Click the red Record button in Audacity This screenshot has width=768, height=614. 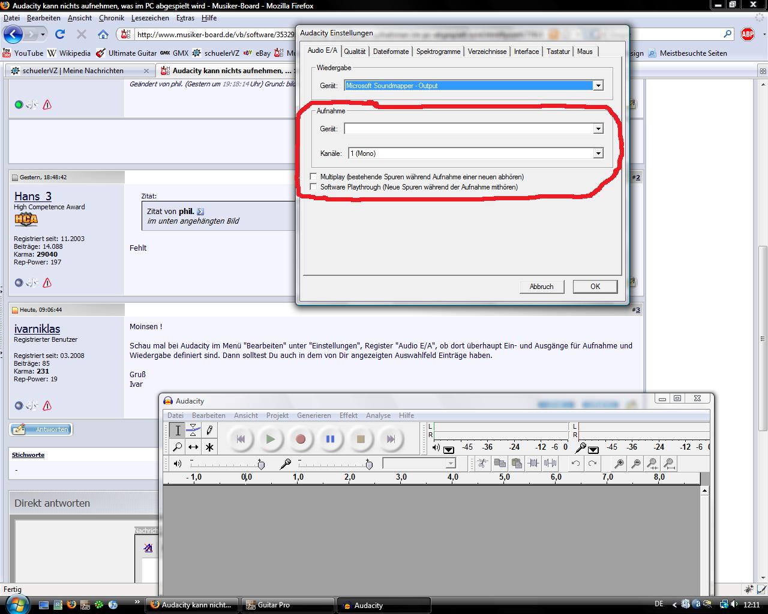click(x=301, y=439)
